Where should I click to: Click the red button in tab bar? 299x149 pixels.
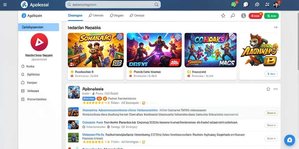(x=255, y=16)
